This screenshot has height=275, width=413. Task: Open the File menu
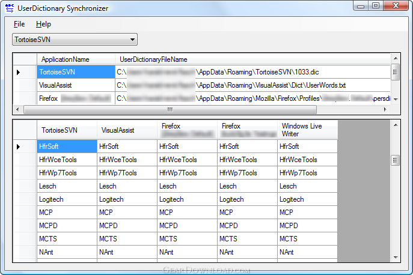tap(19, 24)
